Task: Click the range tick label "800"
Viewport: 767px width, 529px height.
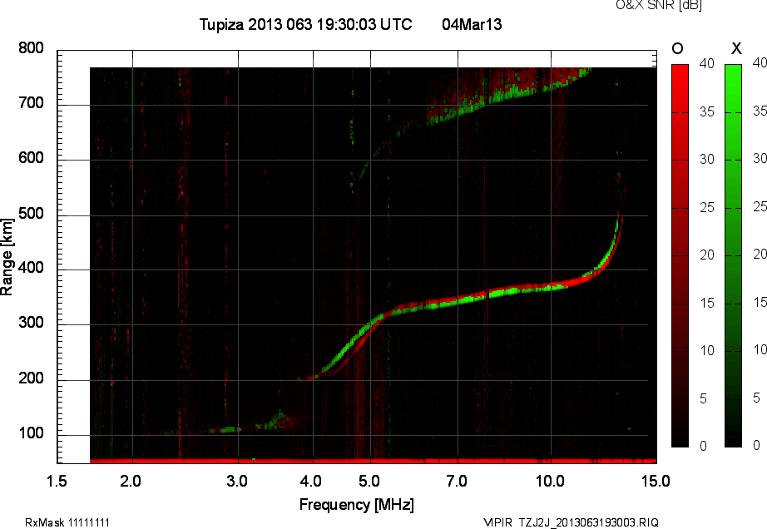Action: click(31, 48)
